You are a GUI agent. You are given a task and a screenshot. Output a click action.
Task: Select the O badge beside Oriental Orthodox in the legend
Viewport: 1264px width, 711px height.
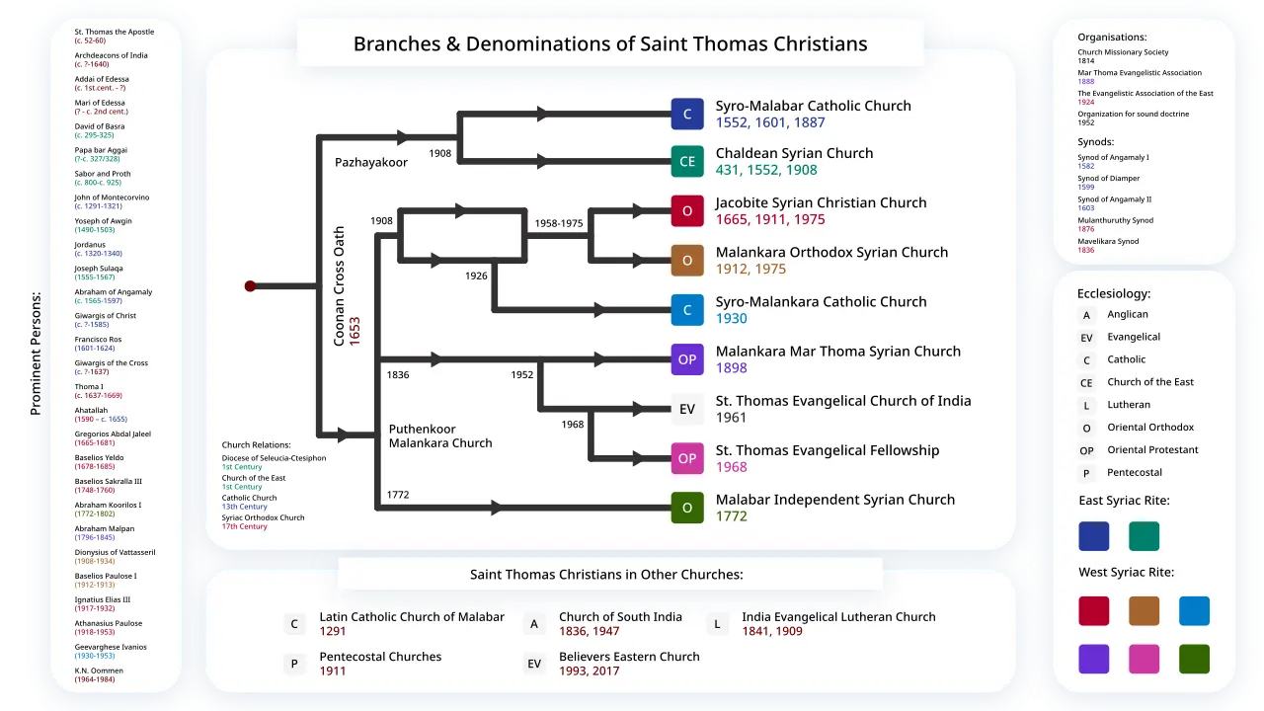[x=1087, y=428]
